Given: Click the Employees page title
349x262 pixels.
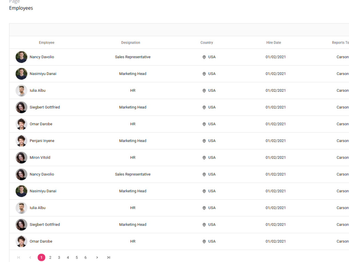Looking at the screenshot, I should coord(21,8).
